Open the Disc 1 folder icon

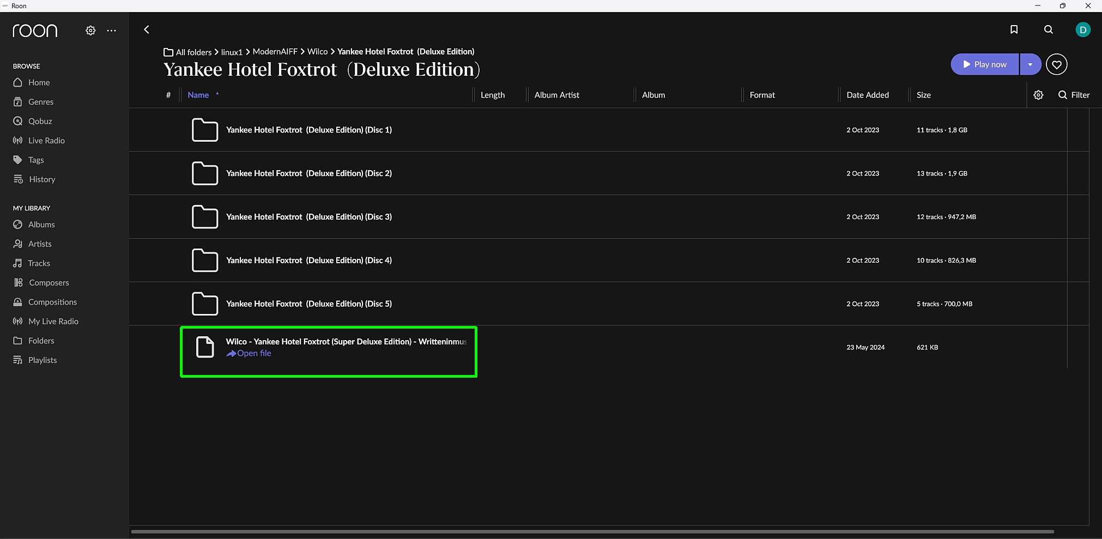(x=205, y=130)
